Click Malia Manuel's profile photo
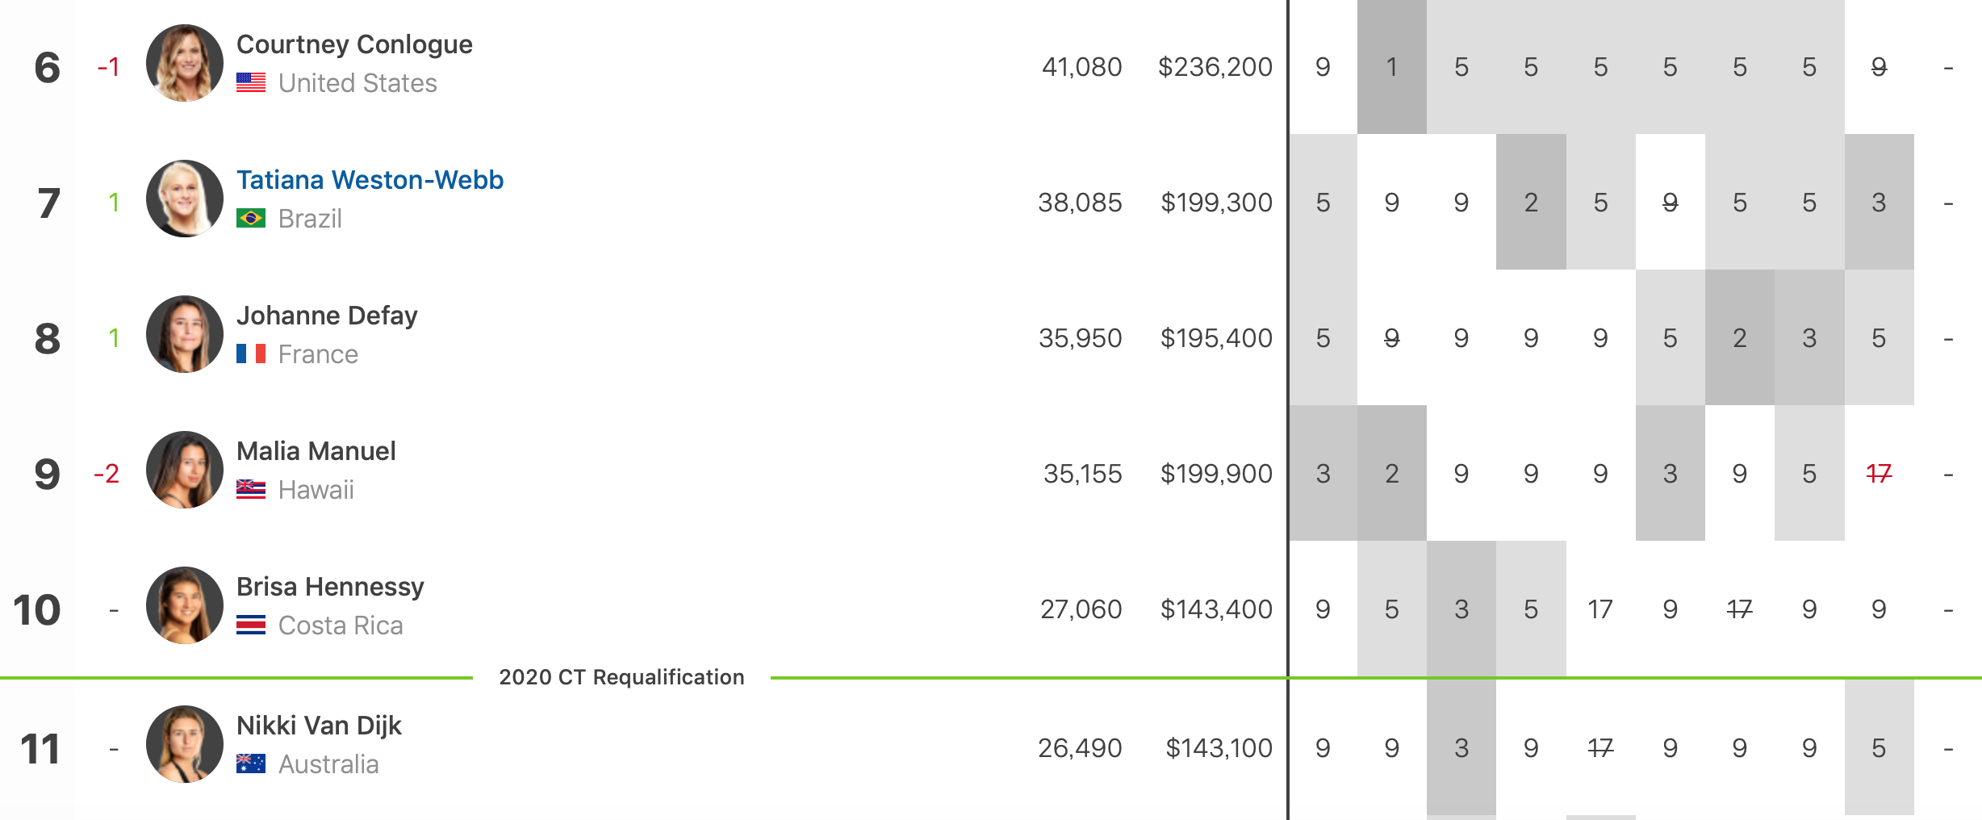1982x820 pixels. (184, 470)
